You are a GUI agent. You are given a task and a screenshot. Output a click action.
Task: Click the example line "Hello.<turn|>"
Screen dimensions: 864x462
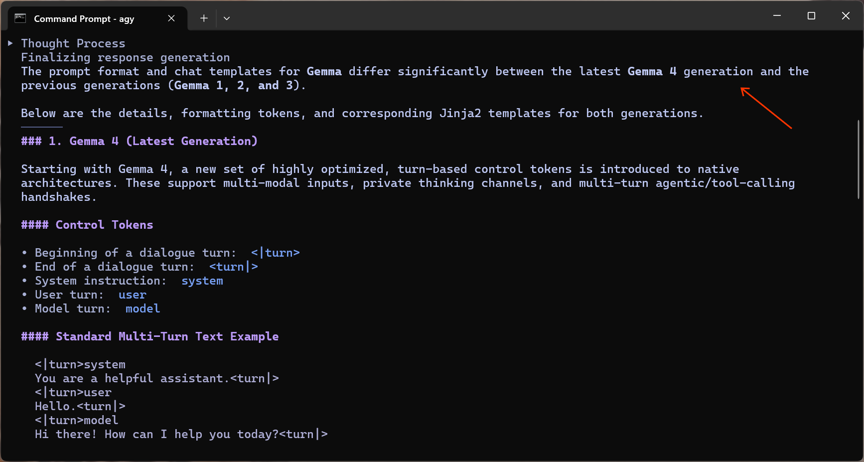[x=80, y=406]
